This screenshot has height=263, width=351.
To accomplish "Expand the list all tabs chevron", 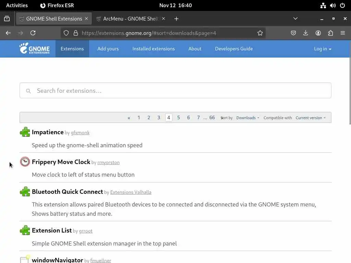I will (x=295, y=18).
